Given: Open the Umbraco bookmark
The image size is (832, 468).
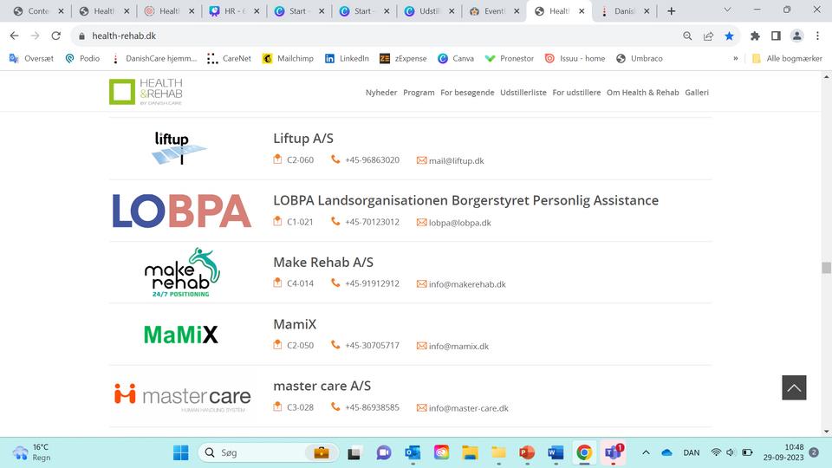Looking at the screenshot, I should coord(640,58).
